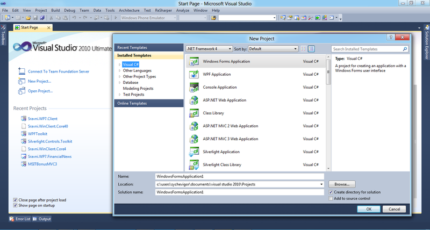The image size is (430, 230).
Task: Switch template list to medium icons view
Action: click(311, 49)
